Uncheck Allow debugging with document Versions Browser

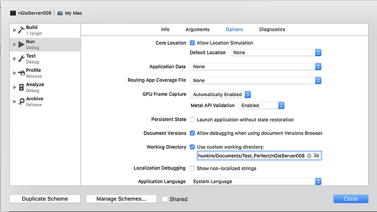[192, 133]
